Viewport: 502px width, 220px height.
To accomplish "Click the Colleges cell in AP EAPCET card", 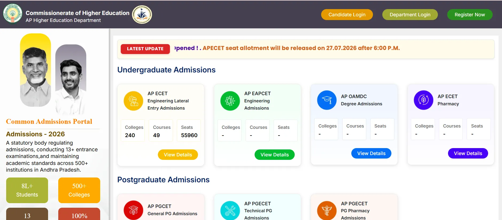I will coord(229,130).
